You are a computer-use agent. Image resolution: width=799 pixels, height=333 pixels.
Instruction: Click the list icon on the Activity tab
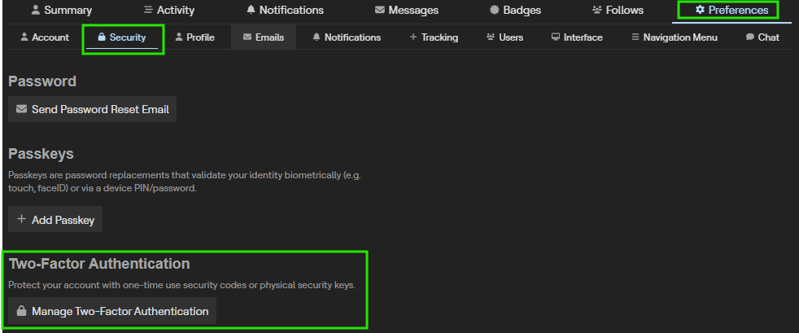(x=147, y=11)
